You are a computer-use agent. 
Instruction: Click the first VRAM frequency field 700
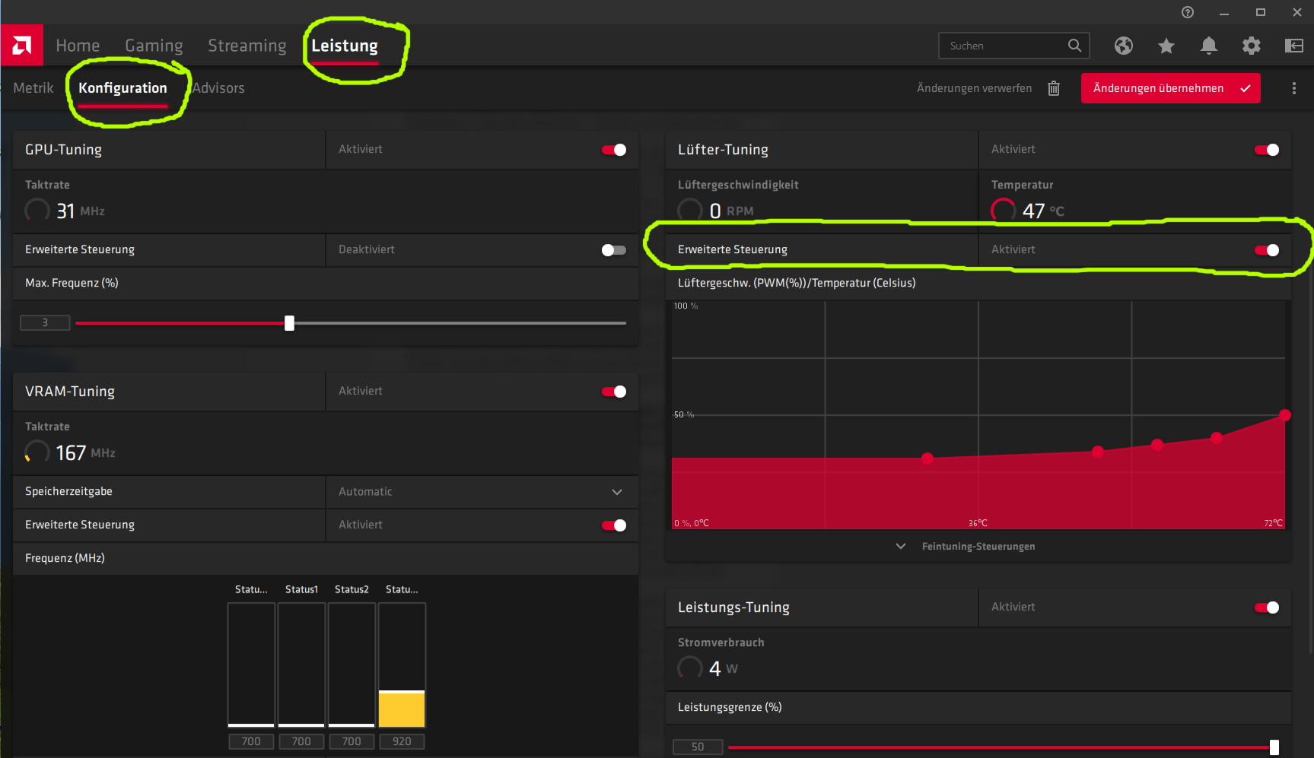click(251, 741)
